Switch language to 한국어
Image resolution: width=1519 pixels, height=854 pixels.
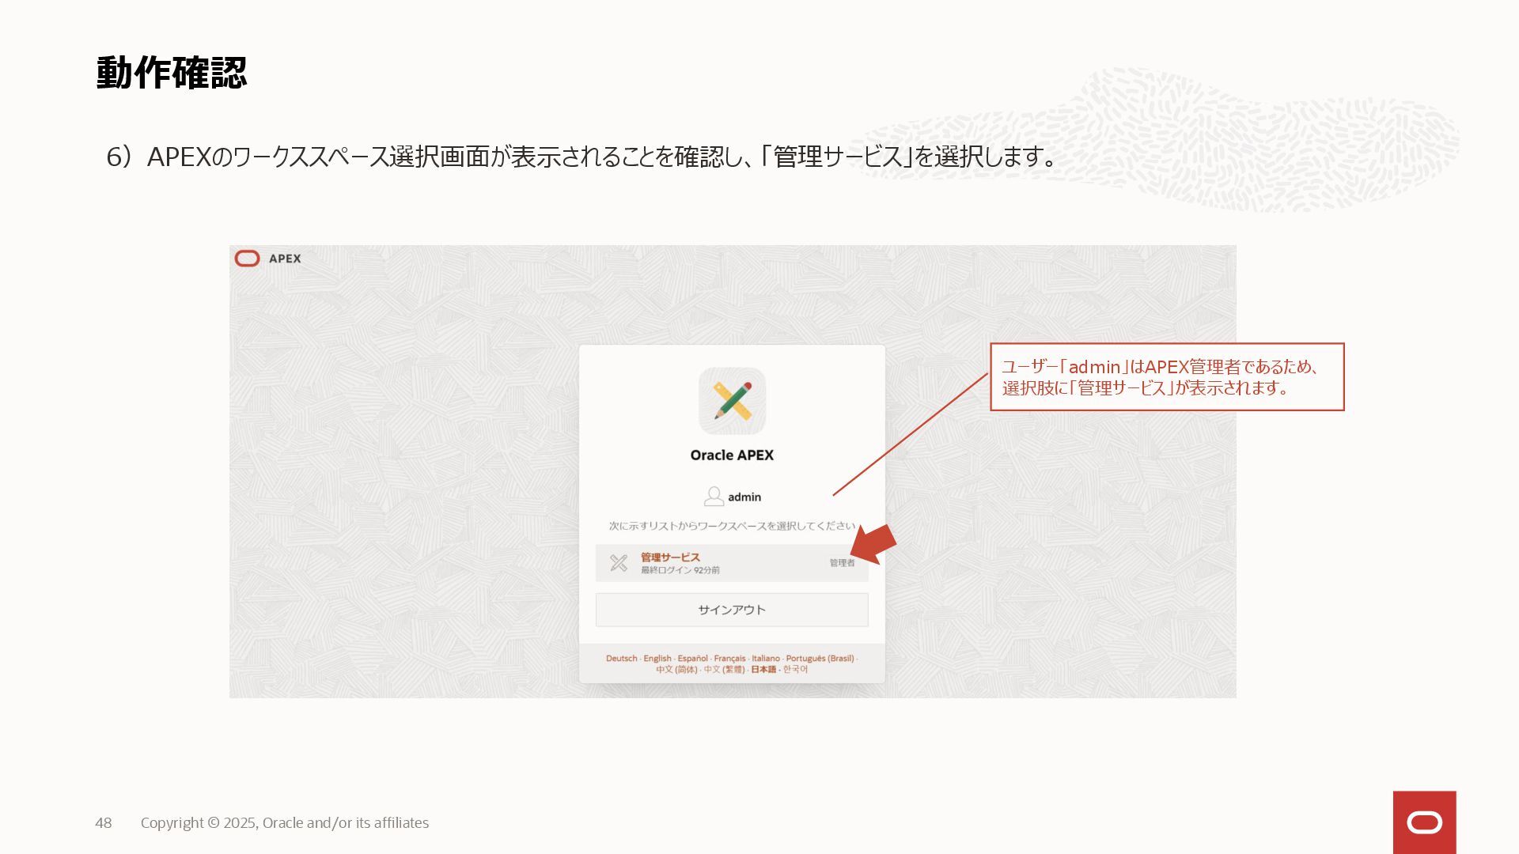pyautogui.click(x=795, y=670)
